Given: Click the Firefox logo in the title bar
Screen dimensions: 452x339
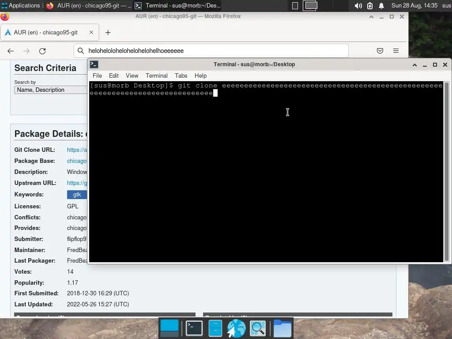Looking at the screenshot, I should click(x=4, y=16).
